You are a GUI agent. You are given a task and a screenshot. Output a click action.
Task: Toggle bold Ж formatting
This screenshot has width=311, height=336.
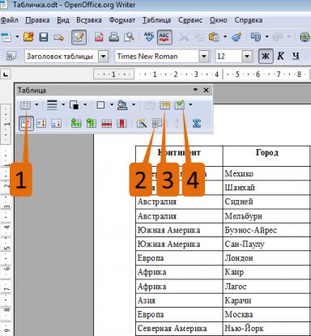(266, 56)
